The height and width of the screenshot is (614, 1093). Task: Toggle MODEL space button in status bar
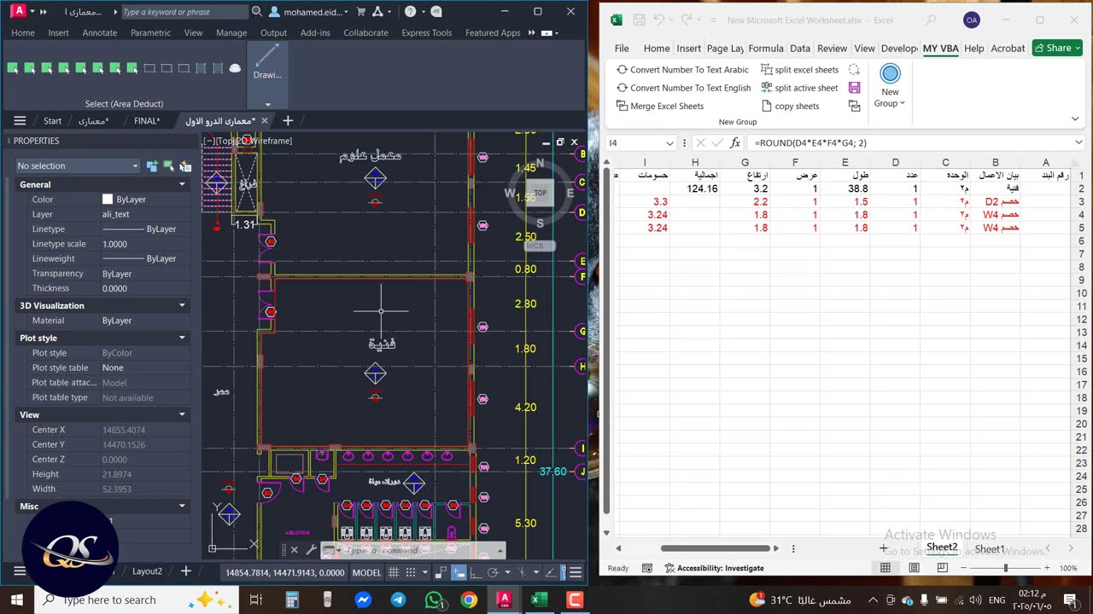coord(367,572)
